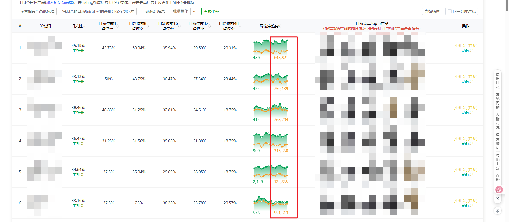The height and width of the screenshot is (222, 509).
Task: Click cell value 20.57% in row 6
Action: click(x=230, y=203)
